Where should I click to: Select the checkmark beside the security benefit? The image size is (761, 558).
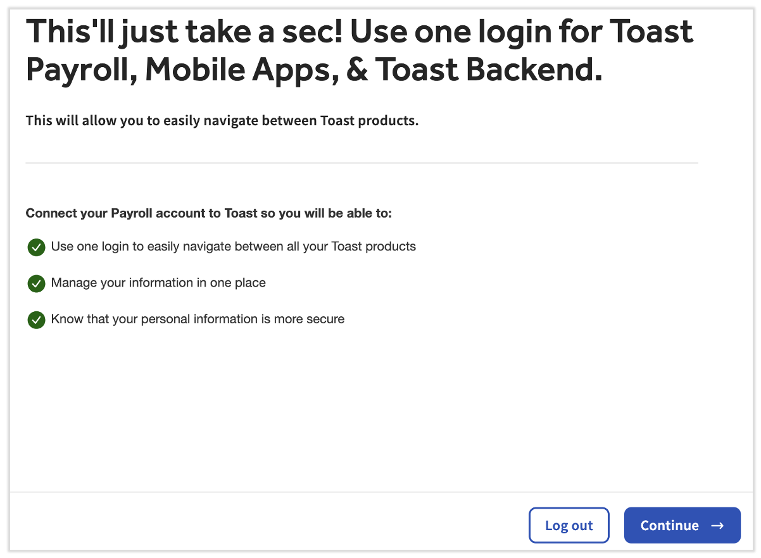pos(36,319)
